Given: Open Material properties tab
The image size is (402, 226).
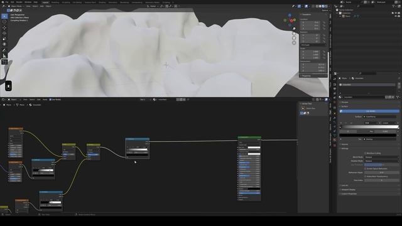Looking at the screenshot, I should [335, 139].
